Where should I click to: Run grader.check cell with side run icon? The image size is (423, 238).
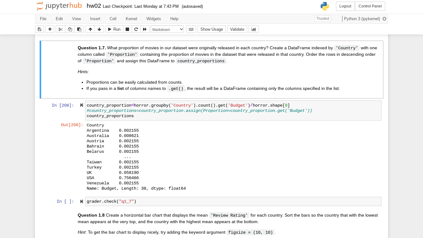81,201
